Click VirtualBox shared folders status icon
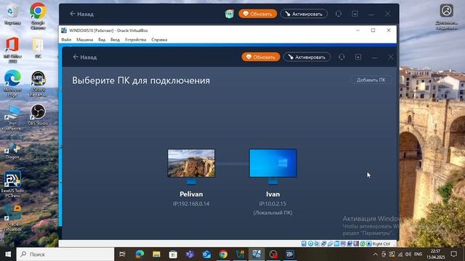The image size is (465, 261). tap(336, 244)
